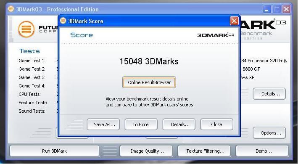Export score To Excel

pyautogui.click(x=141, y=124)
